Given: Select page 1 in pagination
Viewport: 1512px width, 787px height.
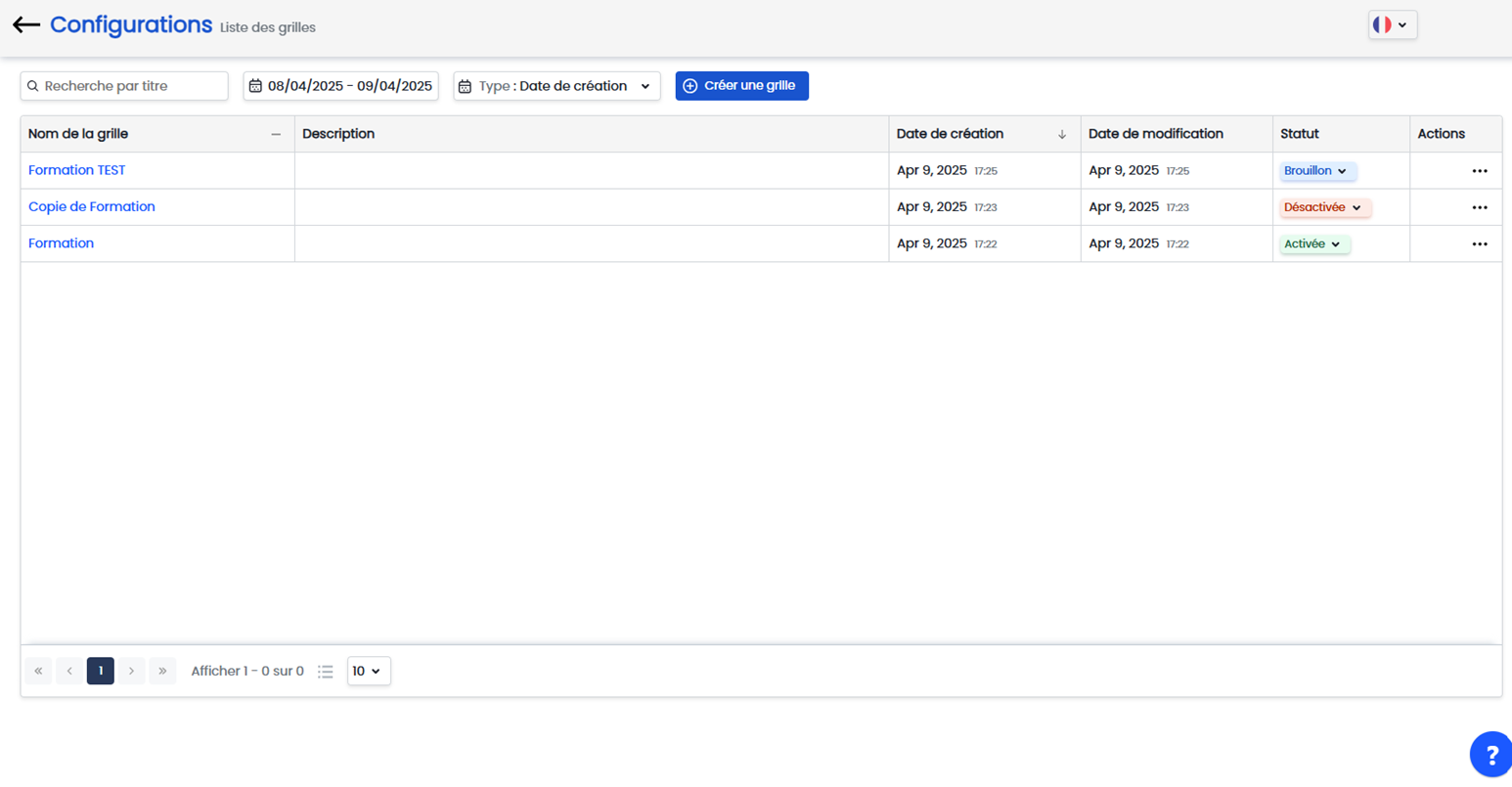Looking at the screenshot, I should pos(100,671).
